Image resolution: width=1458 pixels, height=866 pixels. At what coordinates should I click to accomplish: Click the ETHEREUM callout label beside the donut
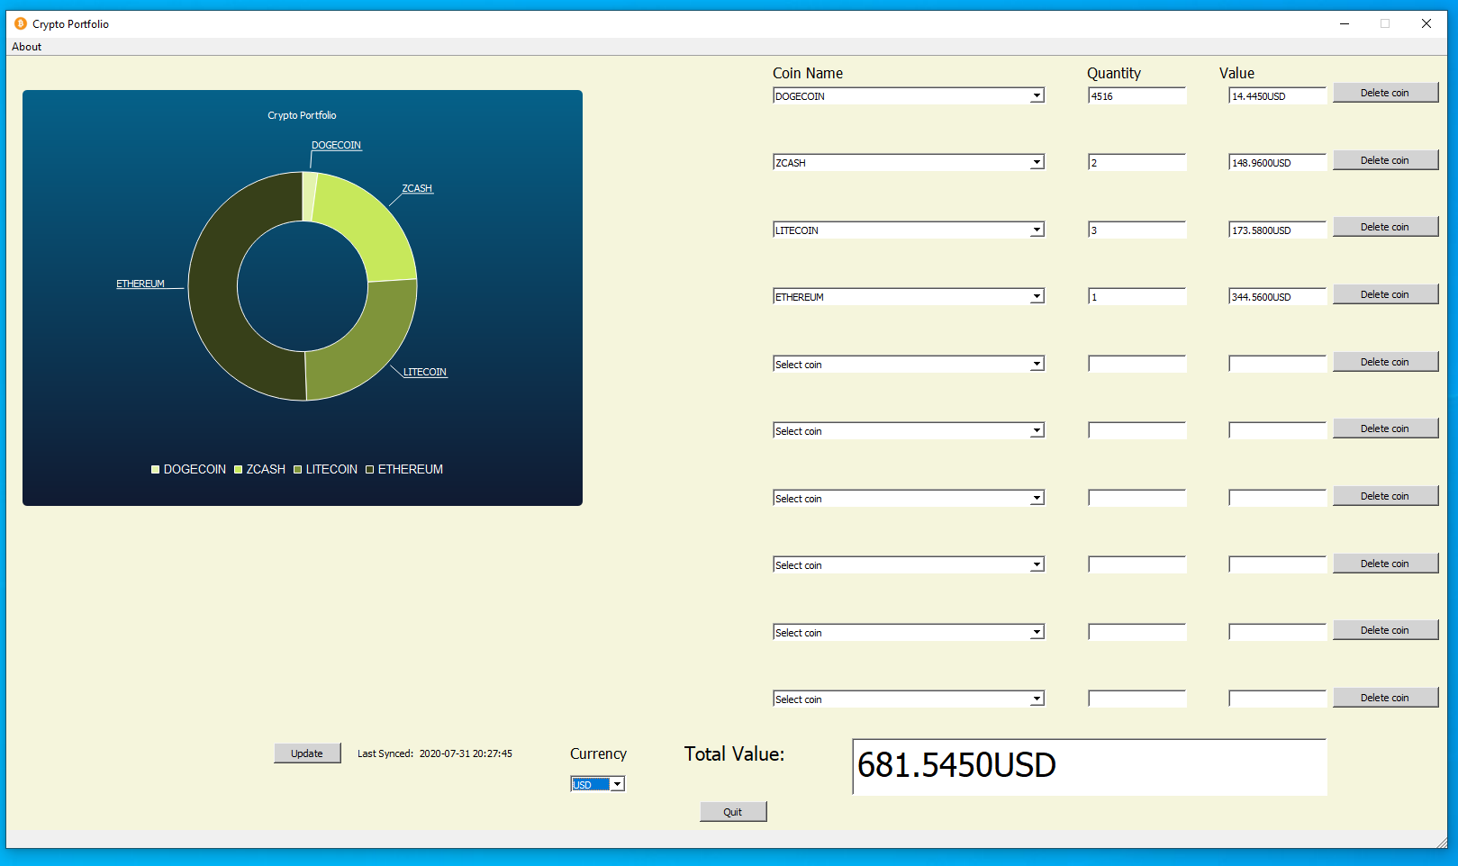tap(140, 284)
